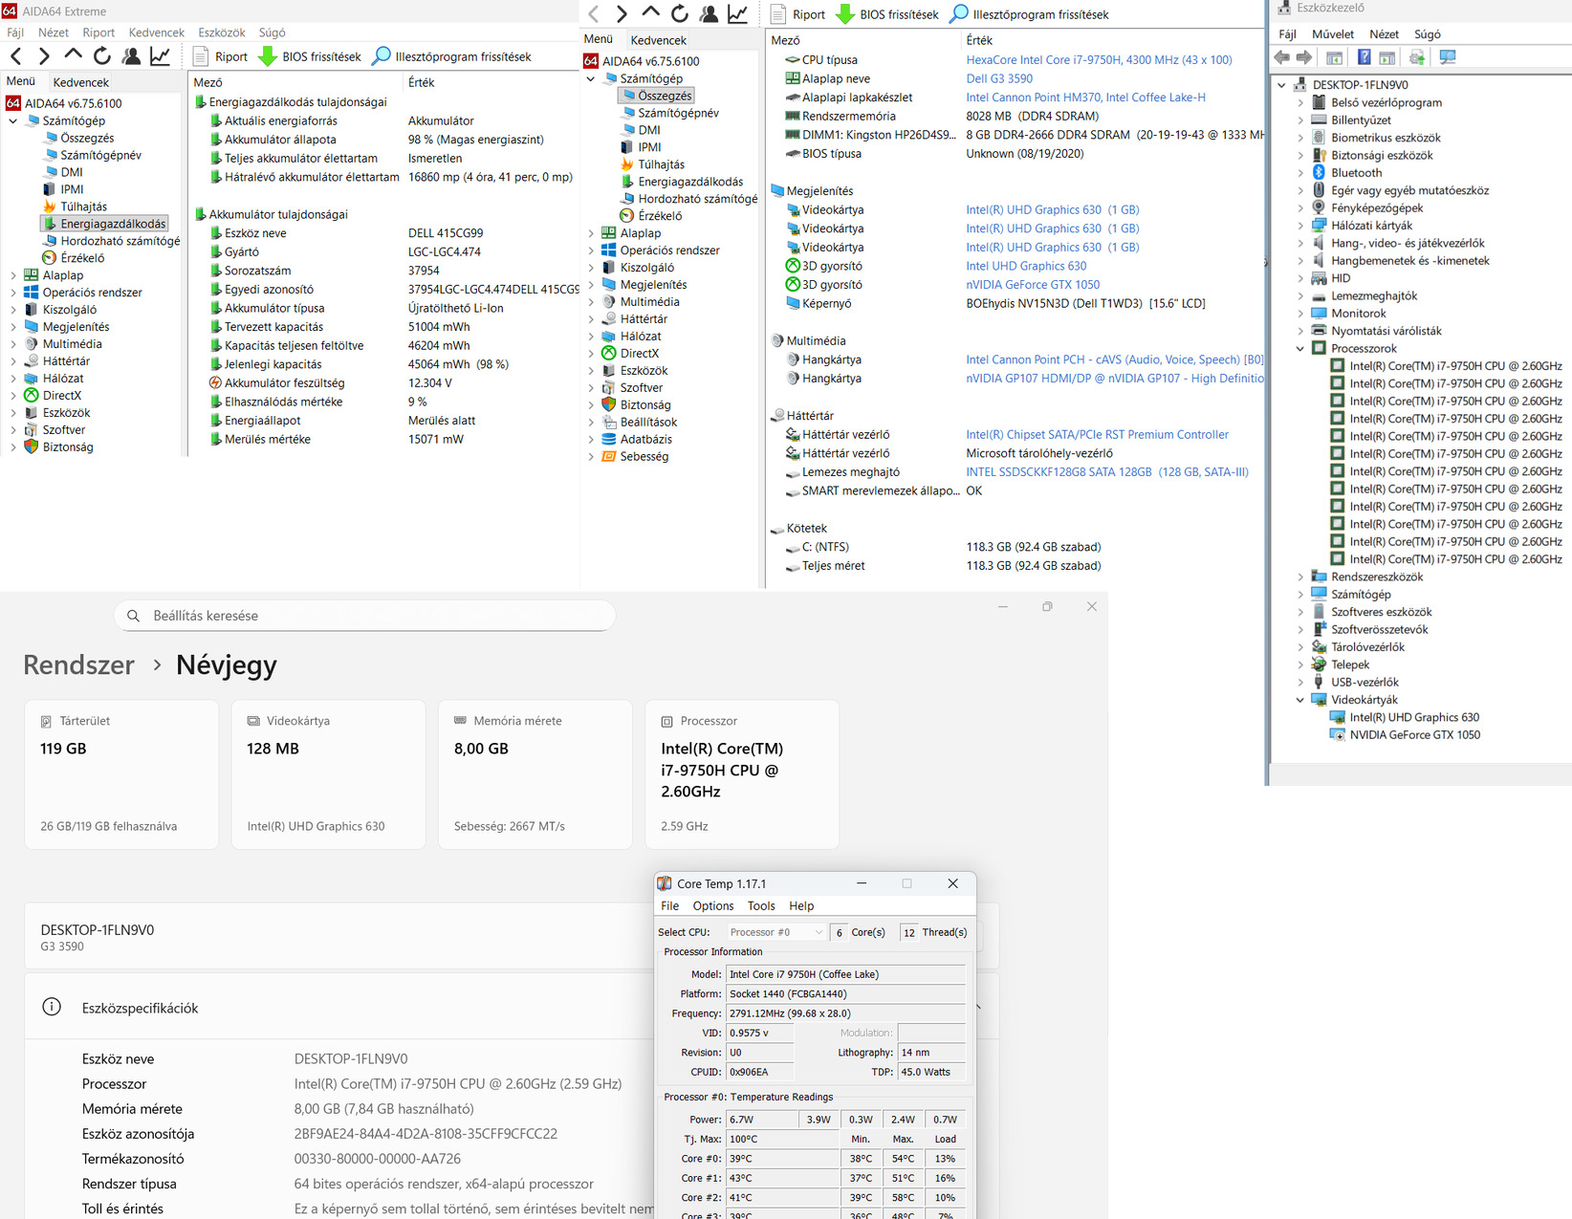
Task: Collapse Videokártyák in Eszközkezelő
Action: (1300, 700)
